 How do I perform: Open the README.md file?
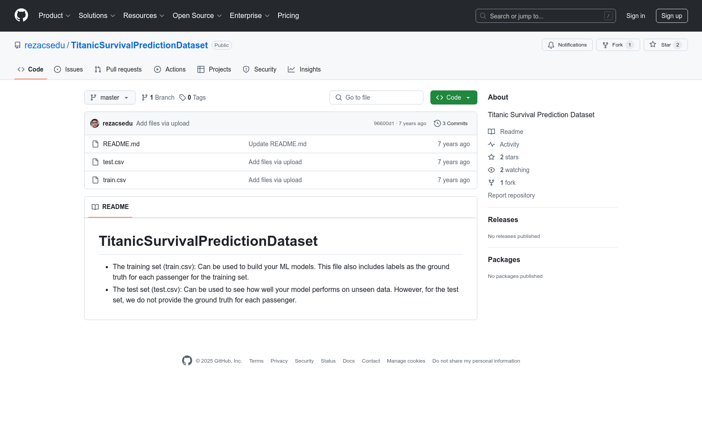pos(122,144)
